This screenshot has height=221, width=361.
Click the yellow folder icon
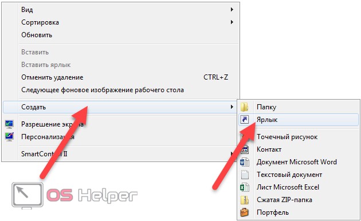tap(245, 107)
